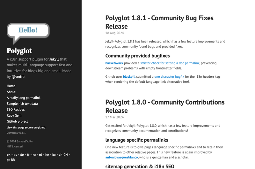The height and width of the screenshot is (169, 255).
Task: Go to the Home page
Action: click(x=11, y=86)
